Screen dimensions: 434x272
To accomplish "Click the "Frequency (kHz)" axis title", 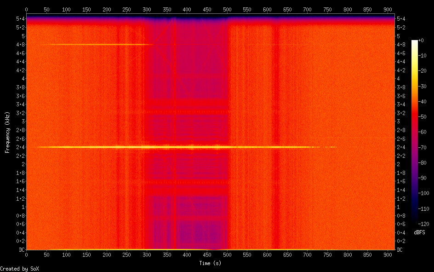I will (7, 132).
